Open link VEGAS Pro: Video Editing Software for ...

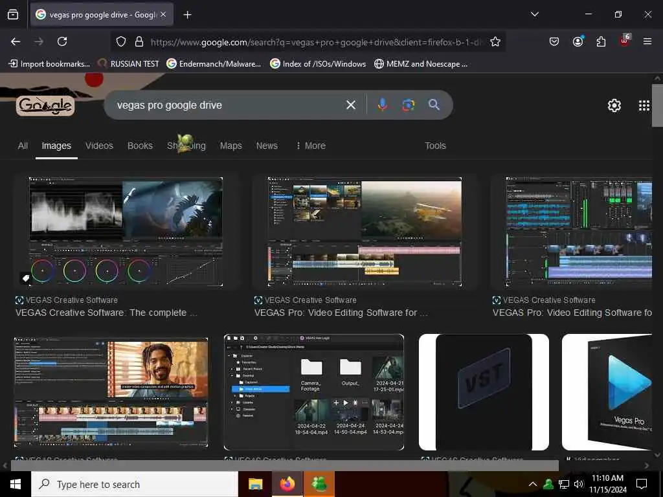click(341, 313)
